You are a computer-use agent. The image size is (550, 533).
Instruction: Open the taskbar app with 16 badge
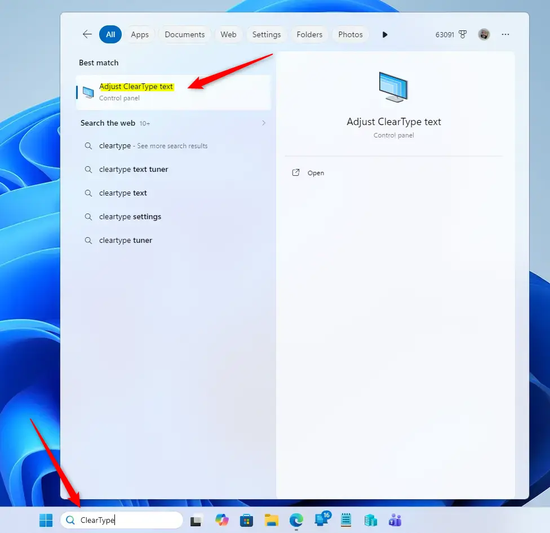322,519
